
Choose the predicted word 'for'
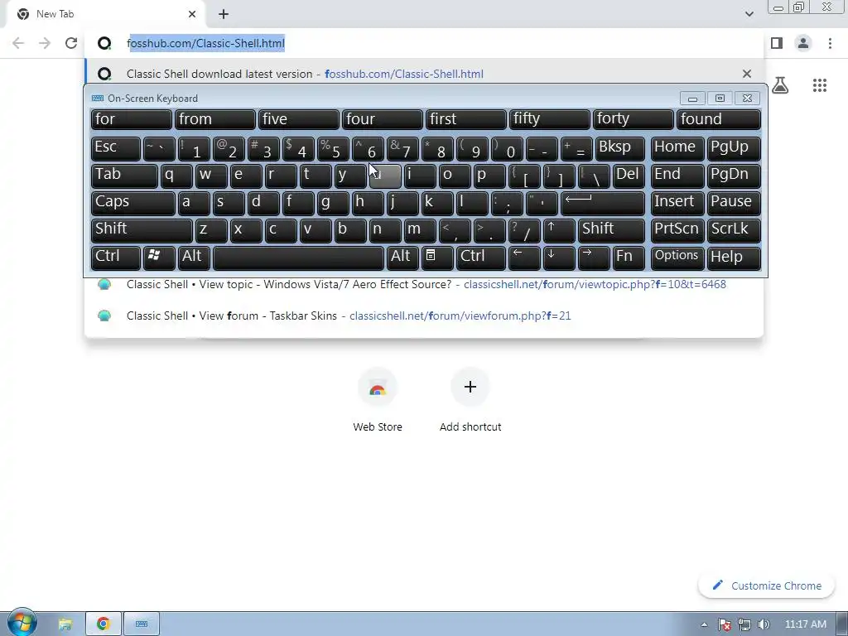coord(132,119)
